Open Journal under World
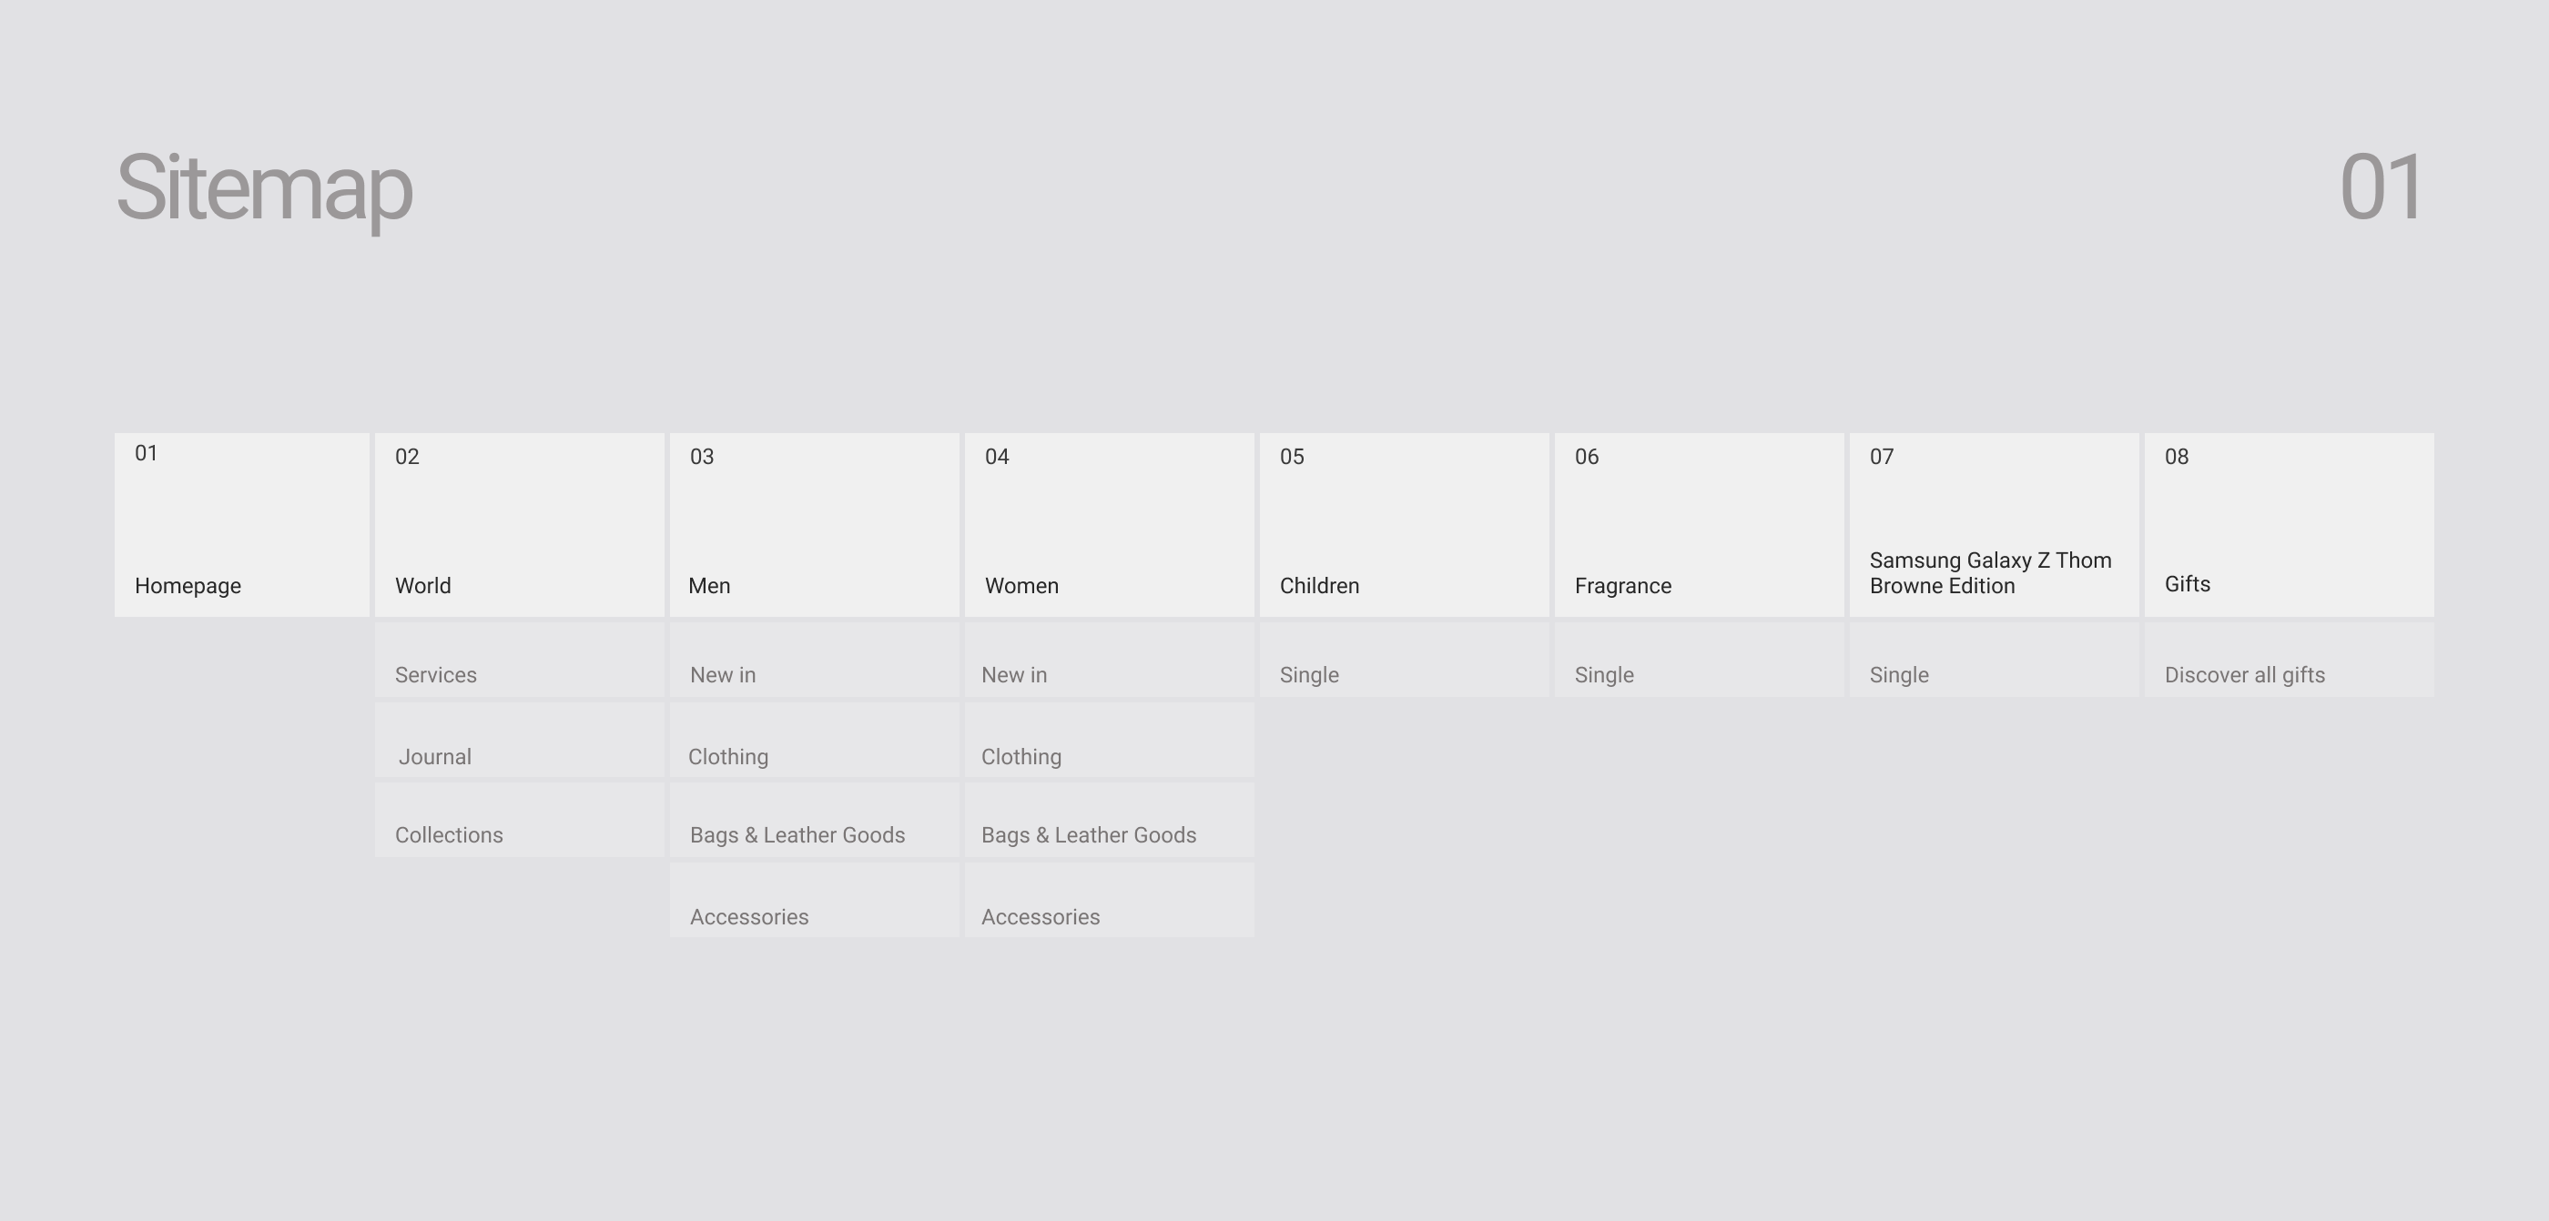The image size is (2549, 1221). [519, 742]
